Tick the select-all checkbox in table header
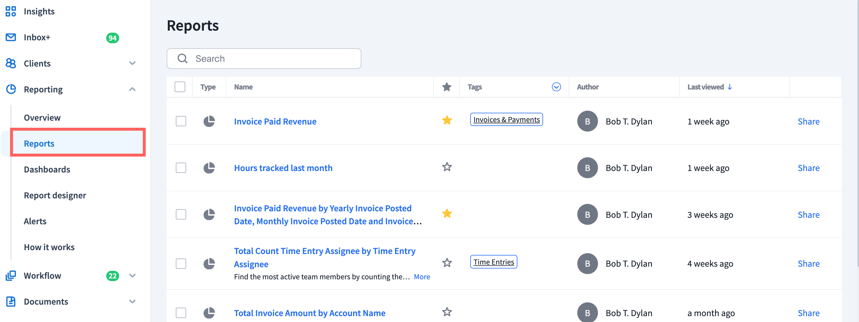The width and height of the screenshot is (859, 322). click(x=180, y=87)
